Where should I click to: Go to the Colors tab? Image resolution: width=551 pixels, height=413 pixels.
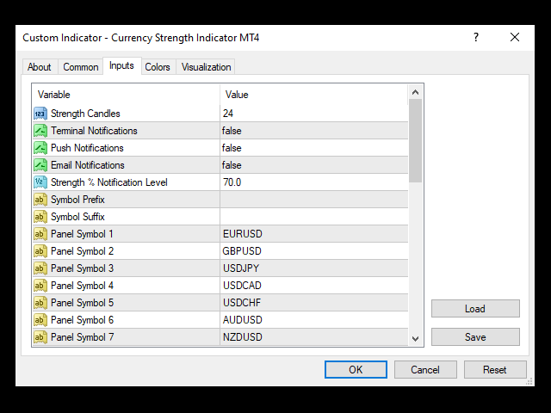click(158, 67)
